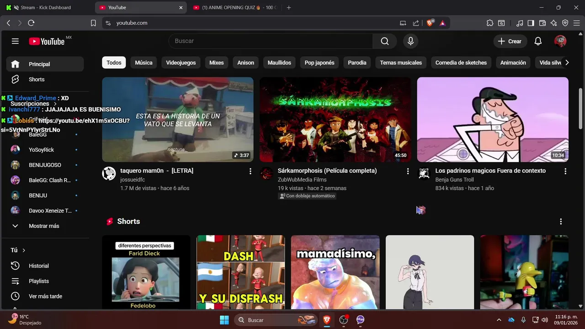Open YoSoyRick subscription channel
Image resolution: width=585 pixels, height=329 pixels.
pos(45,150)
